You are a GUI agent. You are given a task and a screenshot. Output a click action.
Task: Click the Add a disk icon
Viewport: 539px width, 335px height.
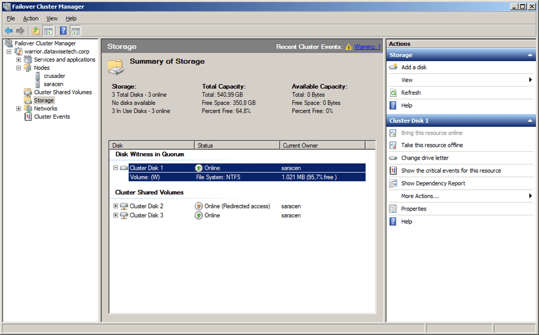coord(393,67)
